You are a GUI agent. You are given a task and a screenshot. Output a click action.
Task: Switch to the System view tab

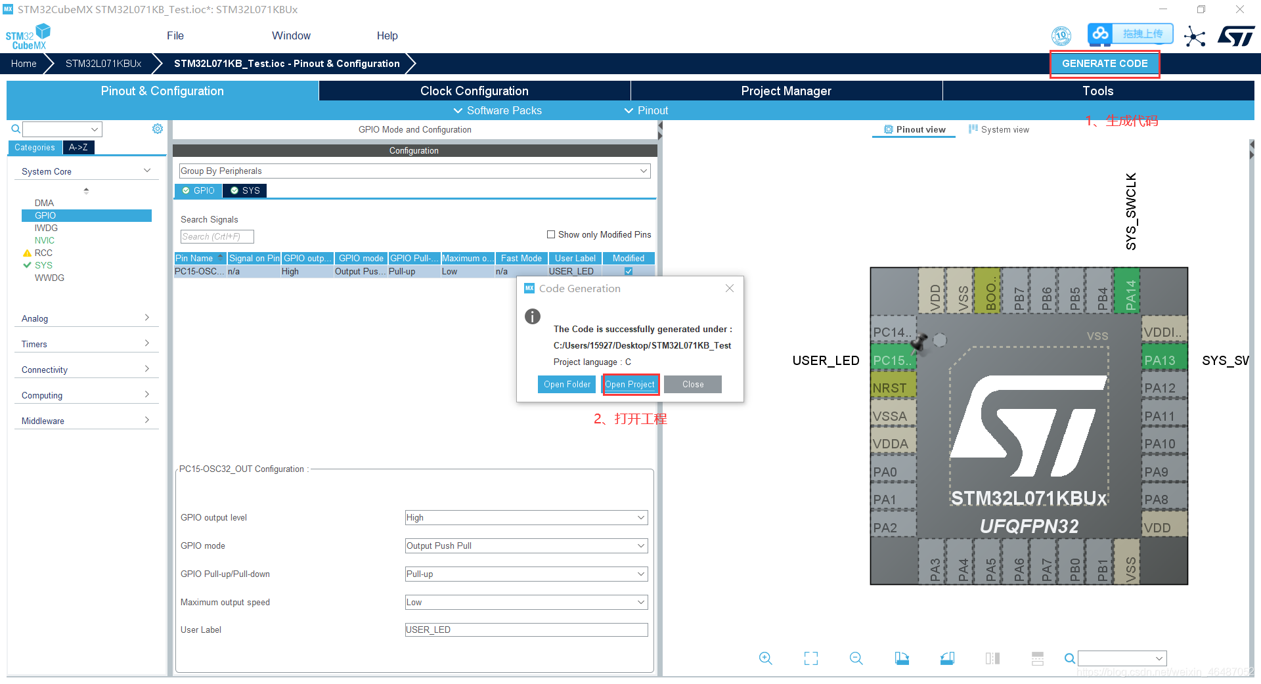pos(999,129)
